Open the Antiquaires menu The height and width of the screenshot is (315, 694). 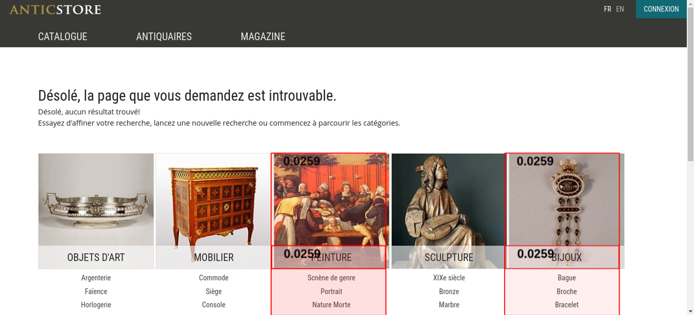164,36
